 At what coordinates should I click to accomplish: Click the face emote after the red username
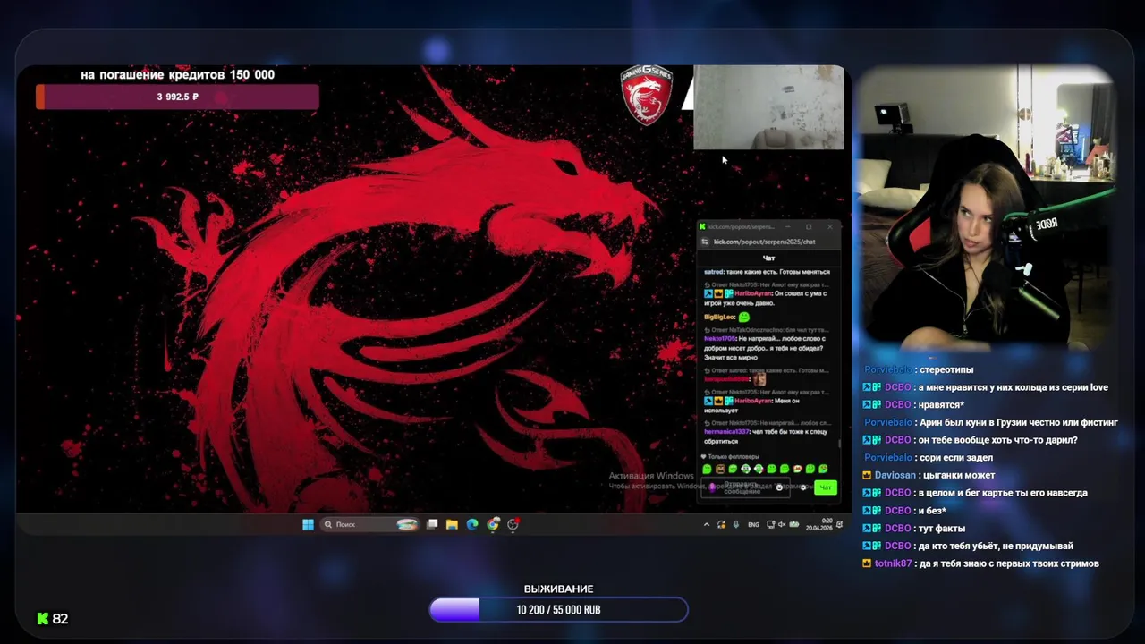[759, 379]
